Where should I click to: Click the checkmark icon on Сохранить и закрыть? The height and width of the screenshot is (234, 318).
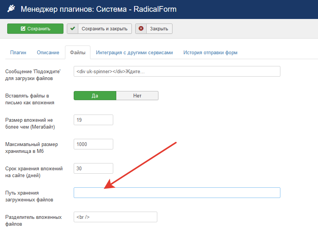(73, 29)
